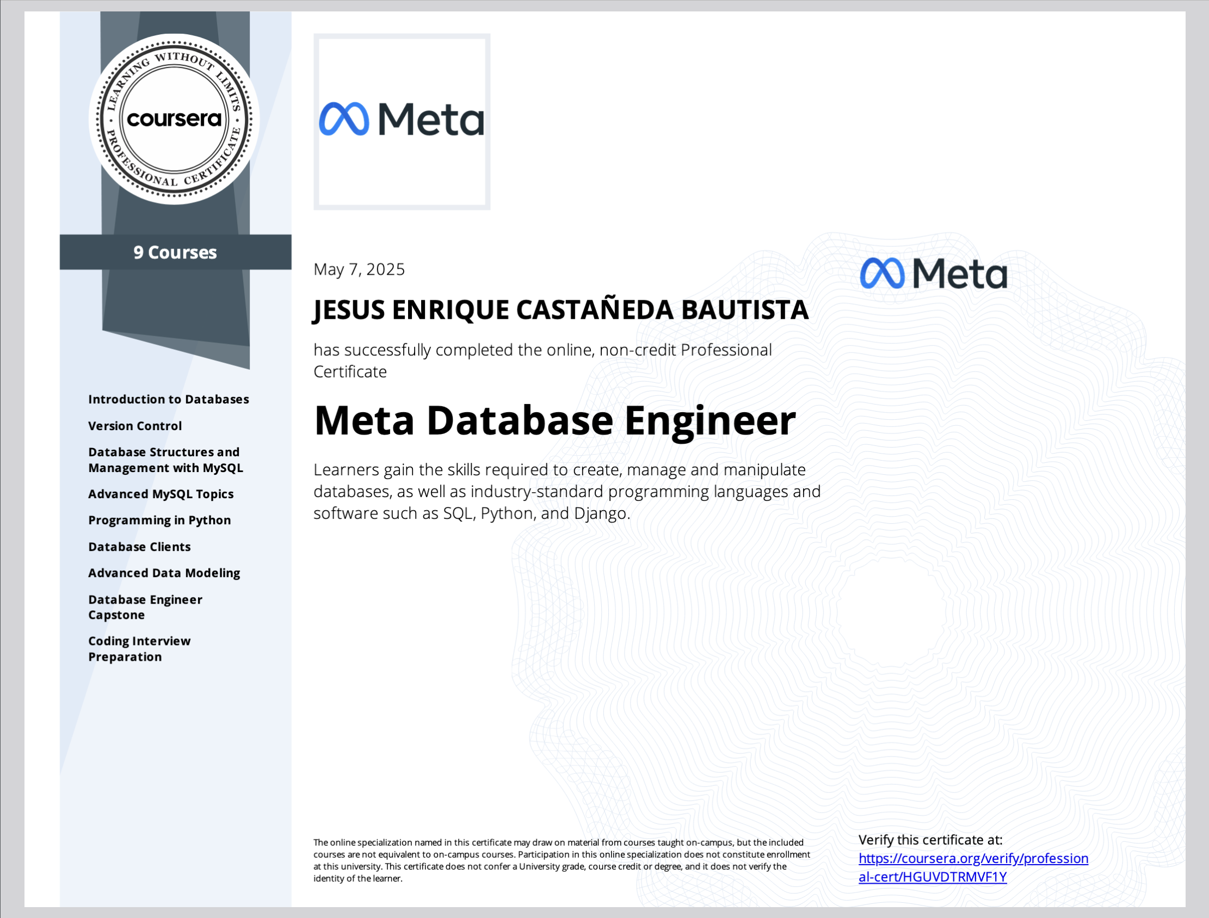This screenshot has width=1209, height=918.
Task: Select the date 'May 7, 2025'
Action: (x=359, y=269)
